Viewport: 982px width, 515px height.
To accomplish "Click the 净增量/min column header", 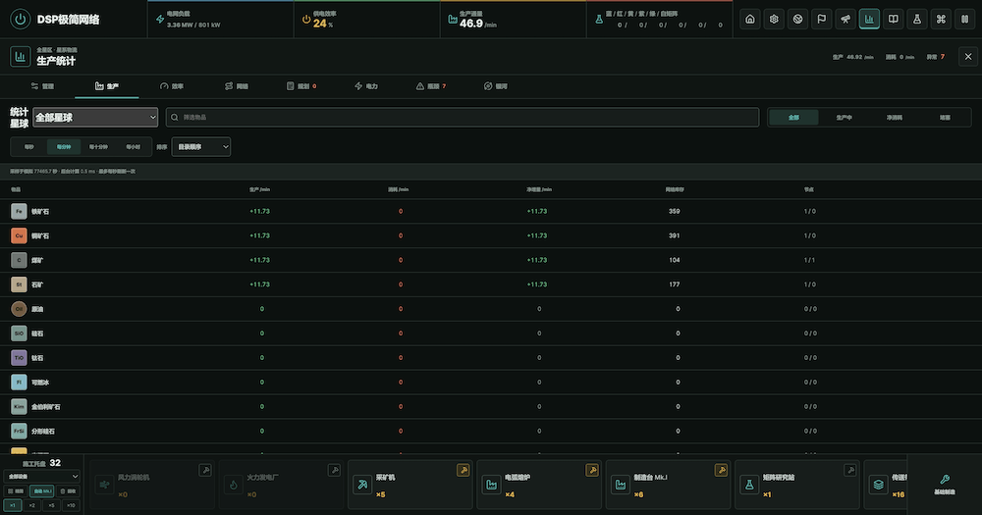I will point(539,189).
